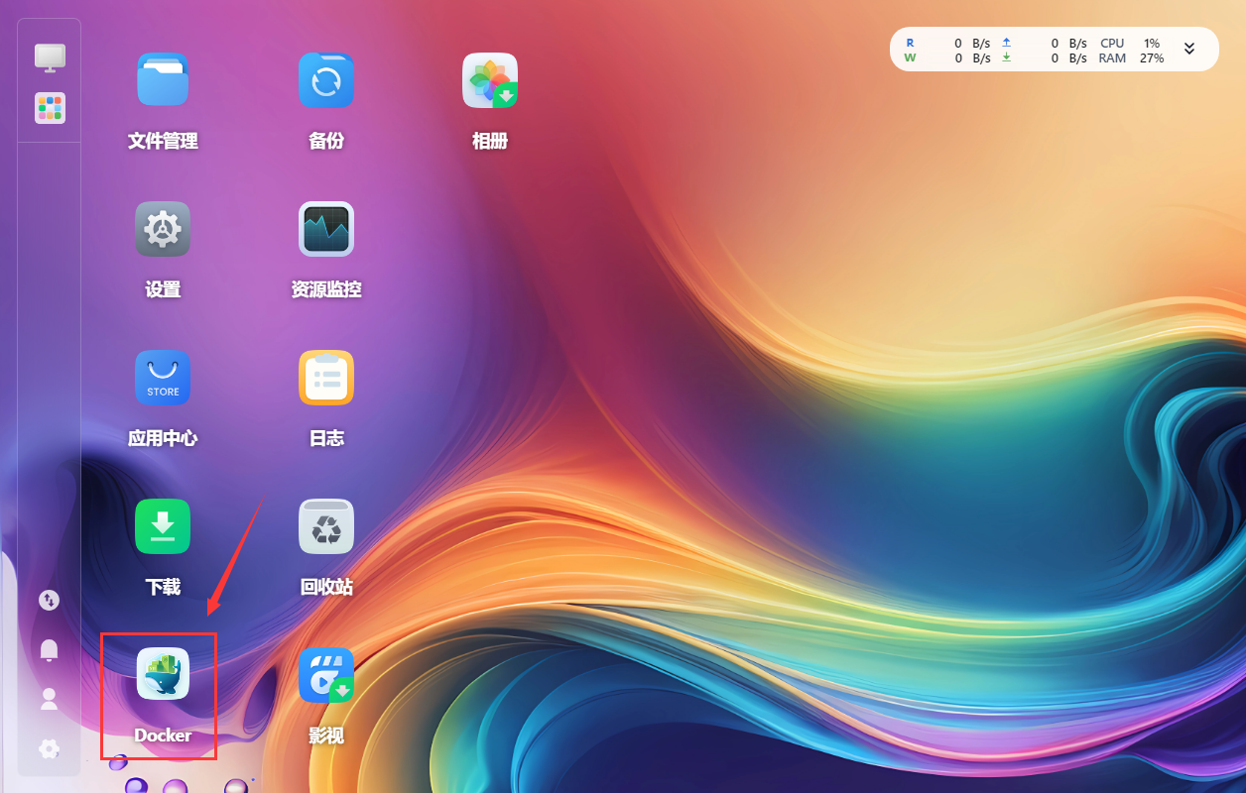The height and width of the screenshot is (793, 1246).
Task: Launch the 资源监控 resource monitor
Action: [326, 229]
